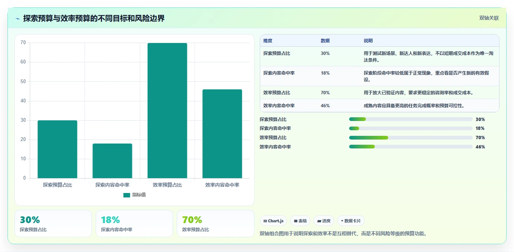Select the 探索内容命中率 cell in the table
514x252 pixels.
[279, 73]
